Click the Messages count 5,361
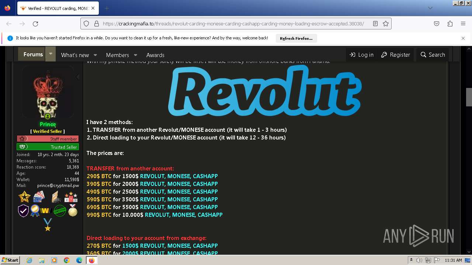The height and width of the screenshot is (265, 472). point(74,161)
